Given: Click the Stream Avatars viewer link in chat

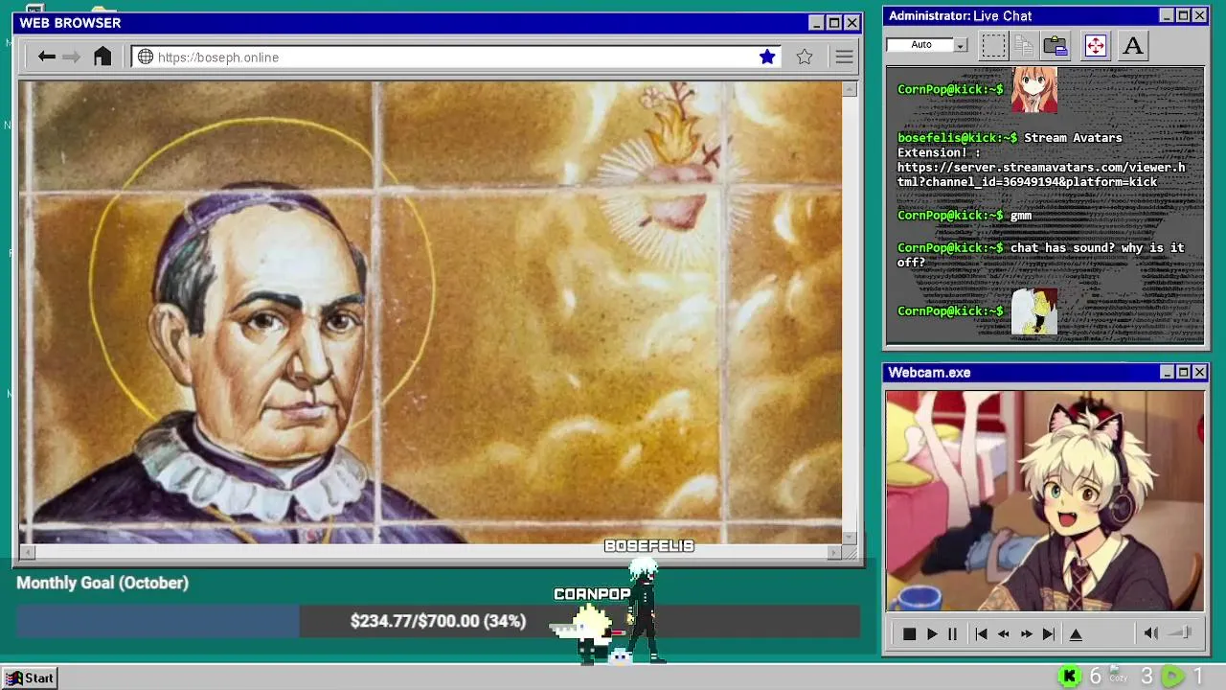Looking at the screenshot, I should pos(1041,174).
